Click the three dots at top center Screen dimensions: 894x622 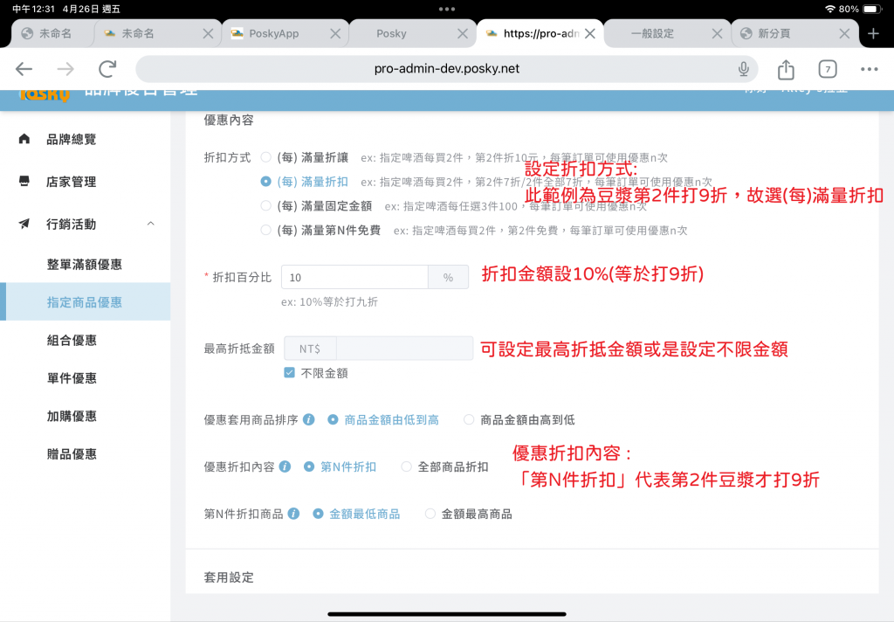447,9
